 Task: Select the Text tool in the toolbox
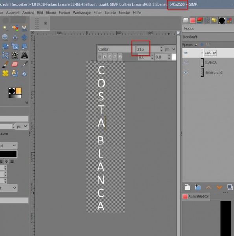coord(24,55)
